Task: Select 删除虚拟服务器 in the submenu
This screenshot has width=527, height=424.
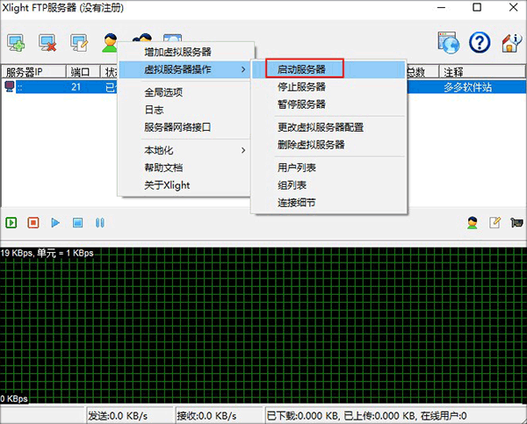Action: click(x=328, y=145)
